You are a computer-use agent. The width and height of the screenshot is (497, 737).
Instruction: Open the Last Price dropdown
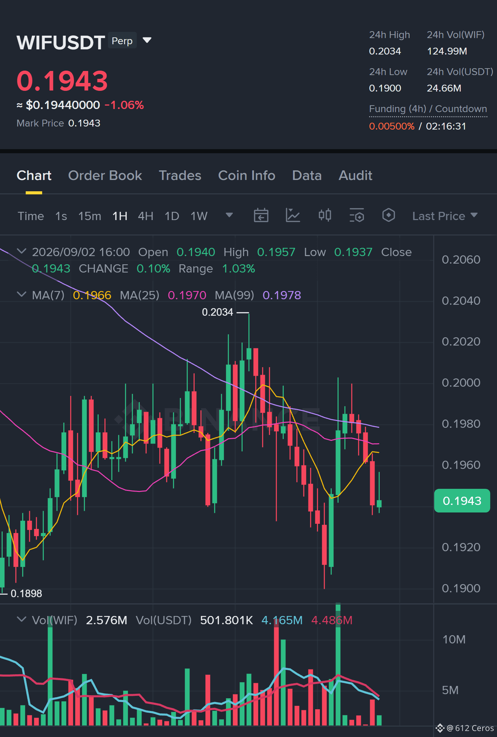(x=445, y=216)
